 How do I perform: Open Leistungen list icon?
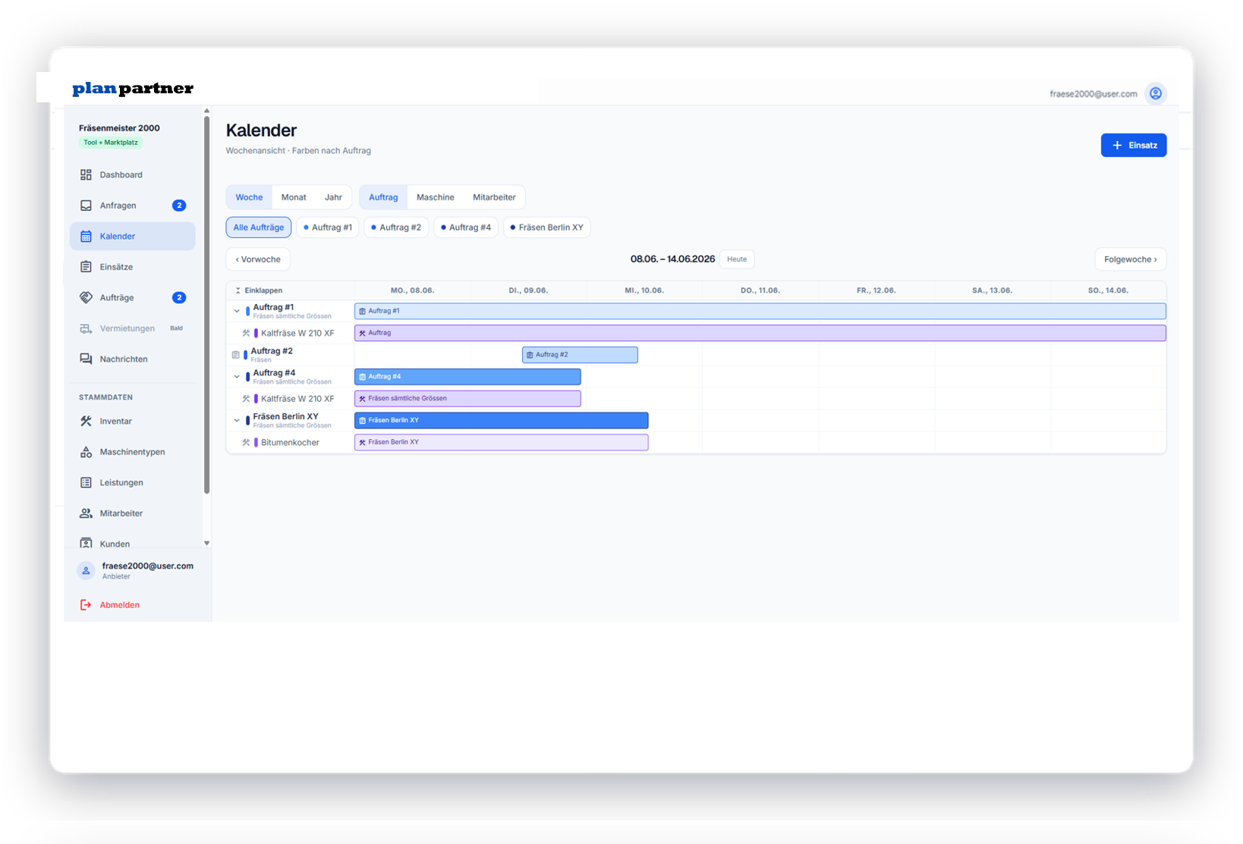pyautogui.click(x=86, y=482)
